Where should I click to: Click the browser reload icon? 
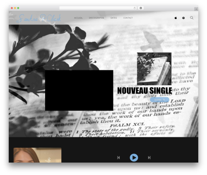tap(135, 8)
